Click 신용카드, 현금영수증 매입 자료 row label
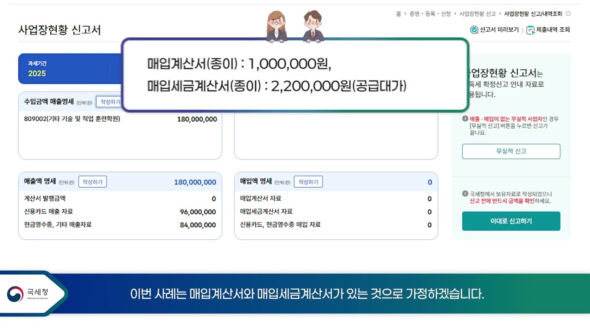 280,225
